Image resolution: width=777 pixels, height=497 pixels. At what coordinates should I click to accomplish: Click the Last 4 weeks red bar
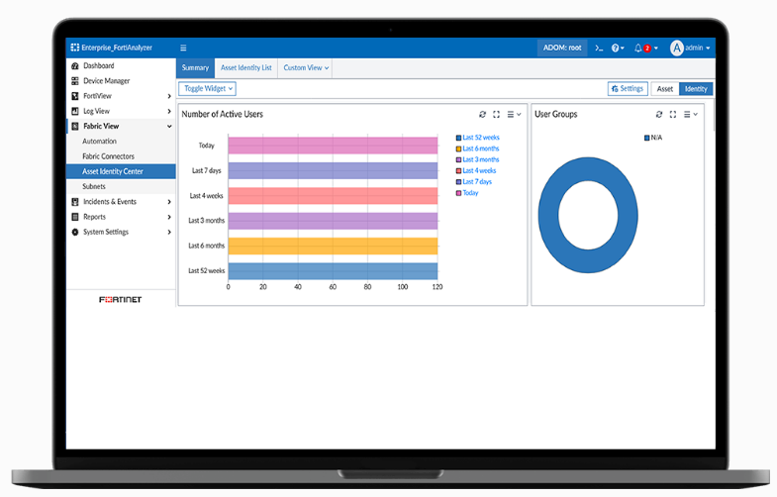[333, 196]
